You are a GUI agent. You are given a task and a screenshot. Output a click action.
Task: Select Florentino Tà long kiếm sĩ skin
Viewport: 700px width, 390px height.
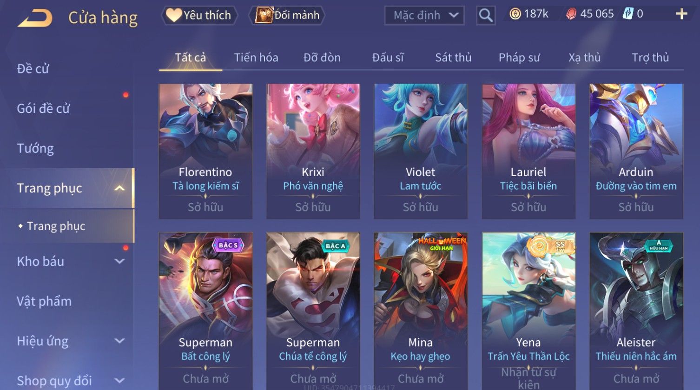pyautogui.click(x=205, y=151)
